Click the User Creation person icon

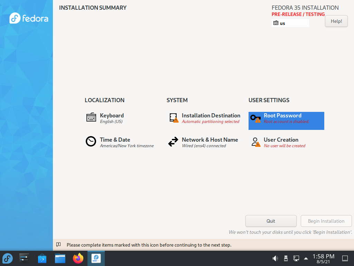tap(255, 142)
